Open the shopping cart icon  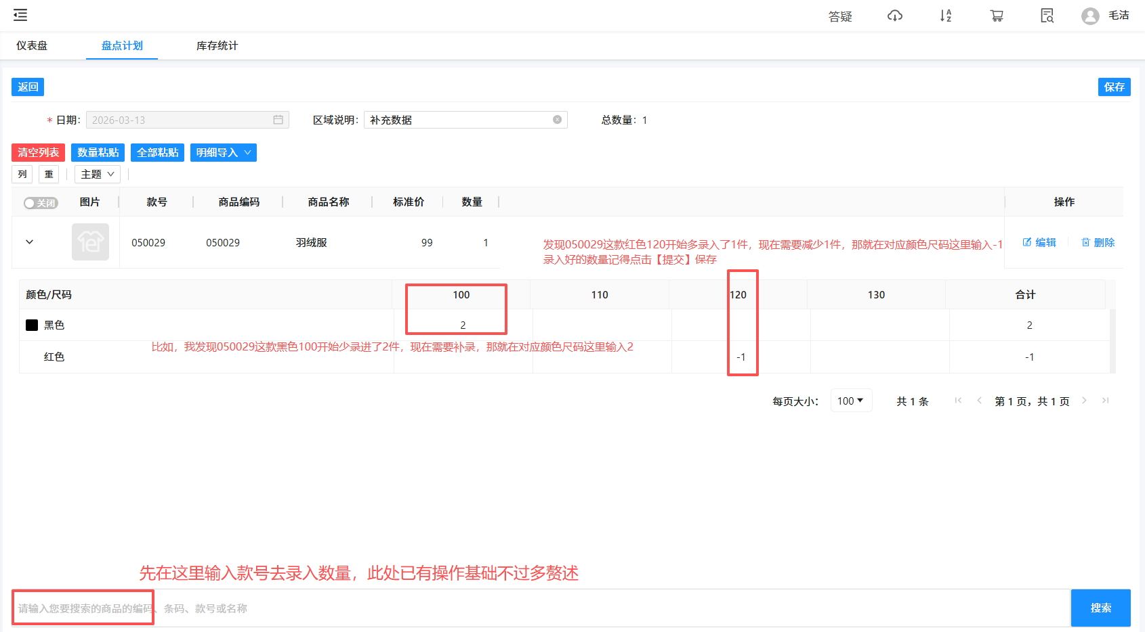coord(997,15)
